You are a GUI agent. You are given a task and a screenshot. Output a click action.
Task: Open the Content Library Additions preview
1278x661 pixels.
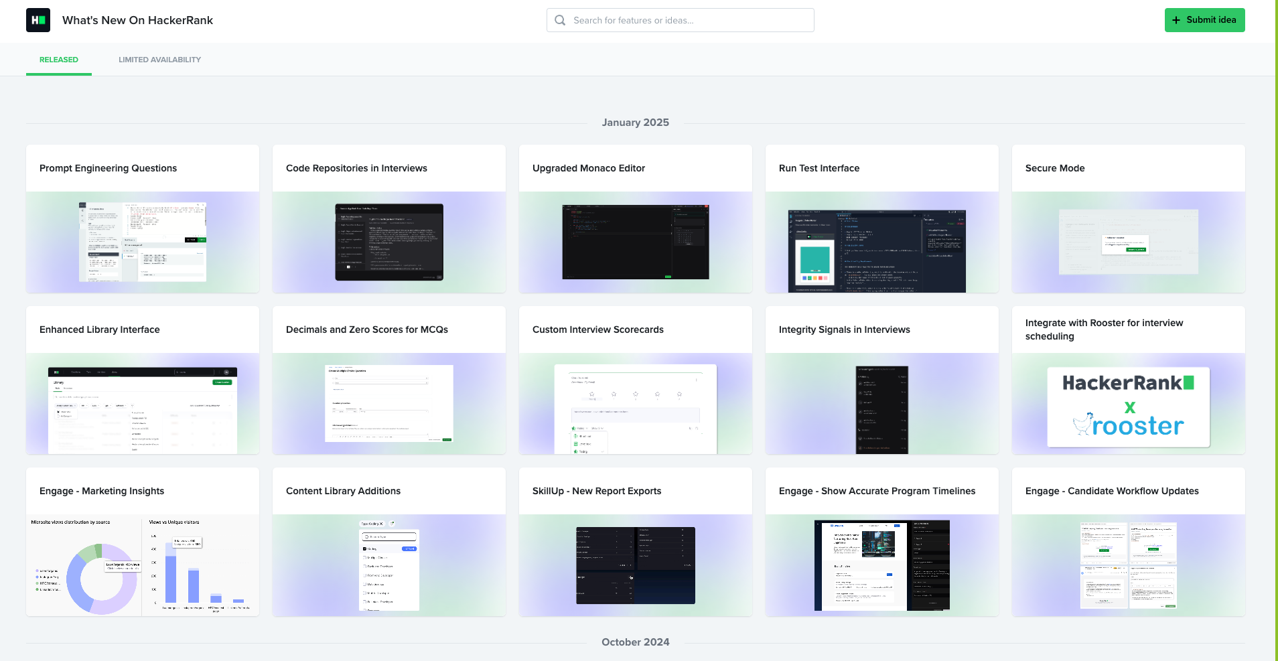point(388,565)
